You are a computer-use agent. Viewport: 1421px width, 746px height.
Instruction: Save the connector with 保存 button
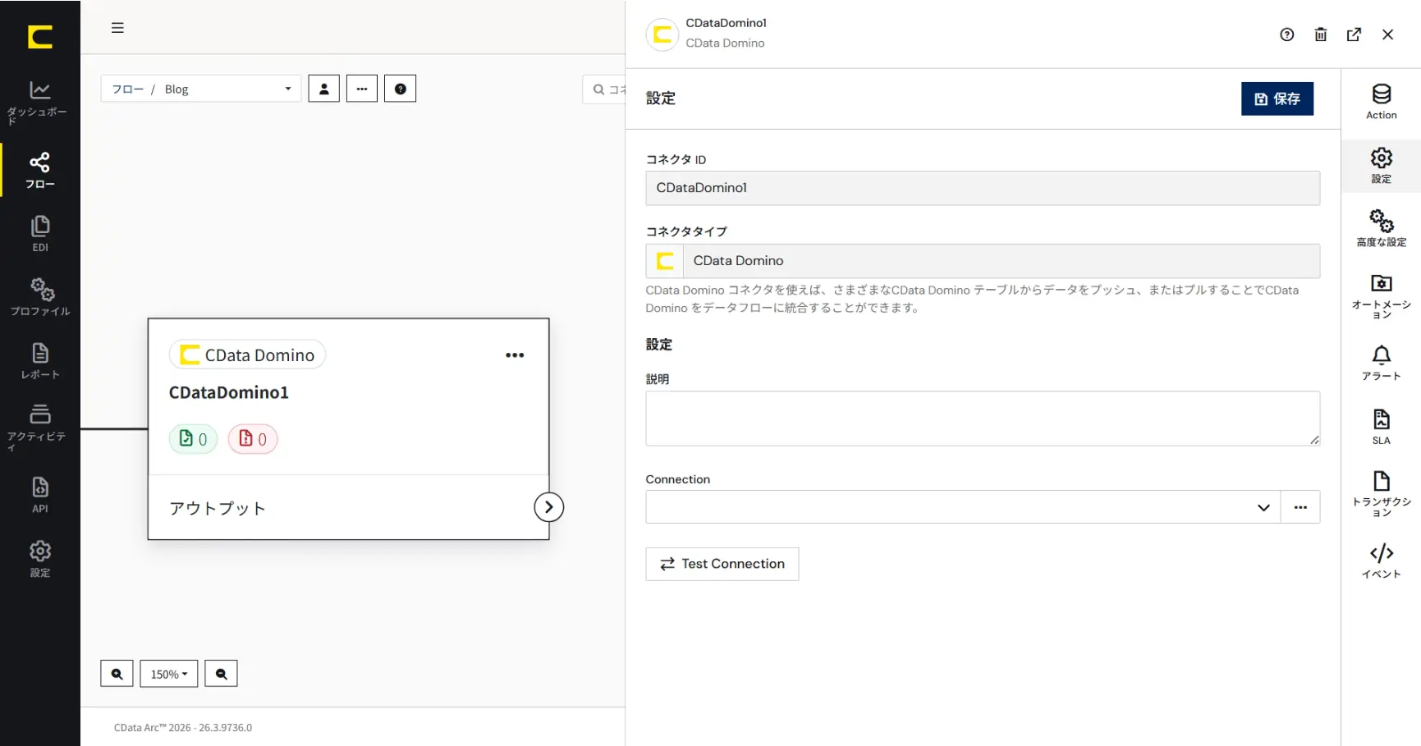click(1277, 98)
